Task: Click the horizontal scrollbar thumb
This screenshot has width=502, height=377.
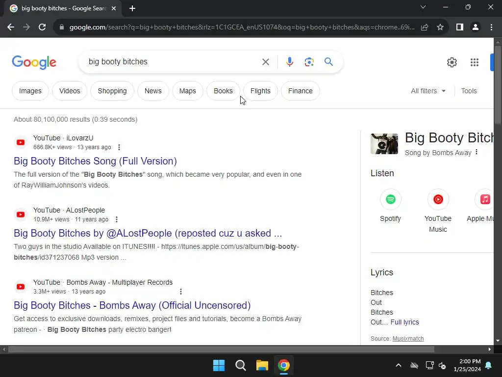Action: [221, 349]
